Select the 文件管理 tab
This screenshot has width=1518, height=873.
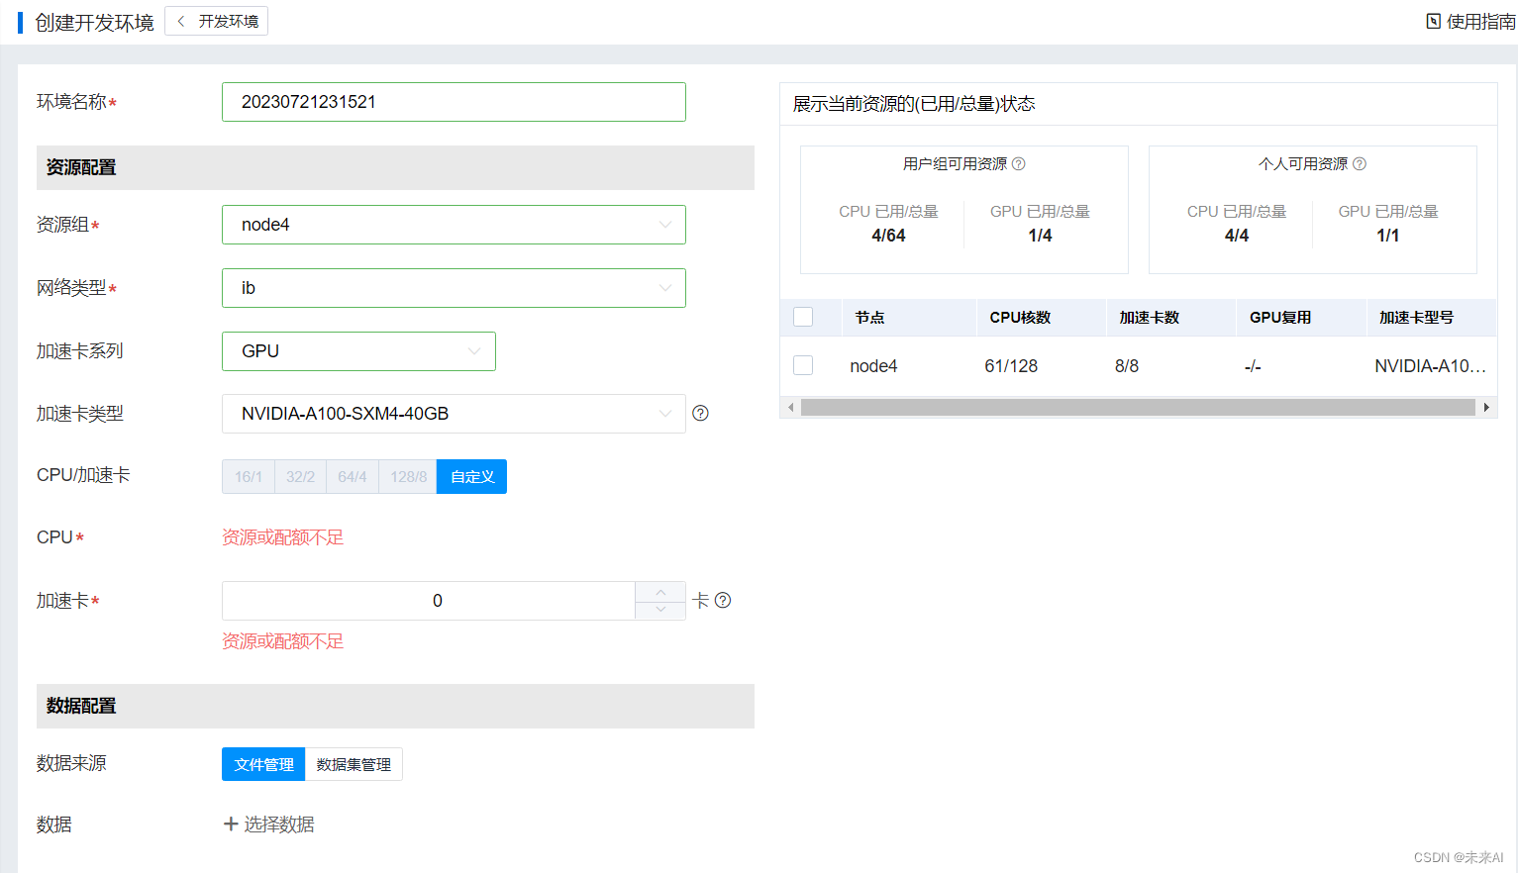coord(262,763)
